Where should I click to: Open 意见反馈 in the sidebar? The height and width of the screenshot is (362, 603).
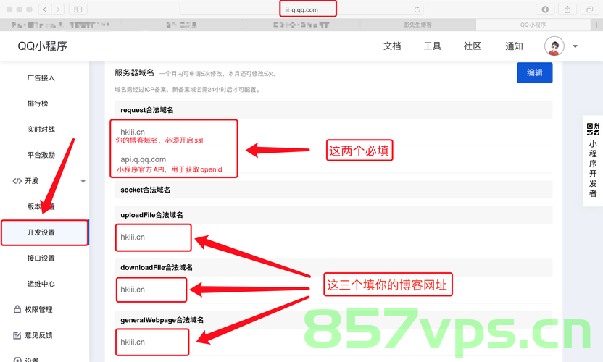tap(39, 335)
